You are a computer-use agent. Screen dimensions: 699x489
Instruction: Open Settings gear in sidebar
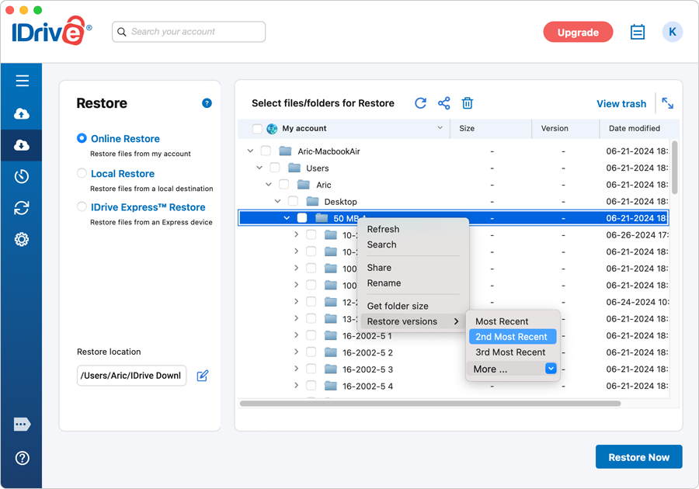point(22,240)
